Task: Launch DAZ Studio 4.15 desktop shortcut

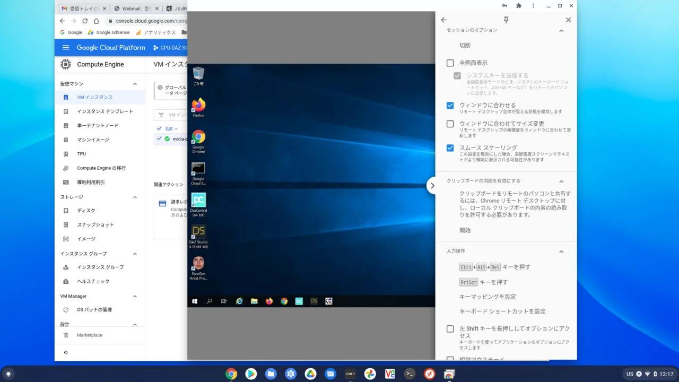Action: point(198,237)
